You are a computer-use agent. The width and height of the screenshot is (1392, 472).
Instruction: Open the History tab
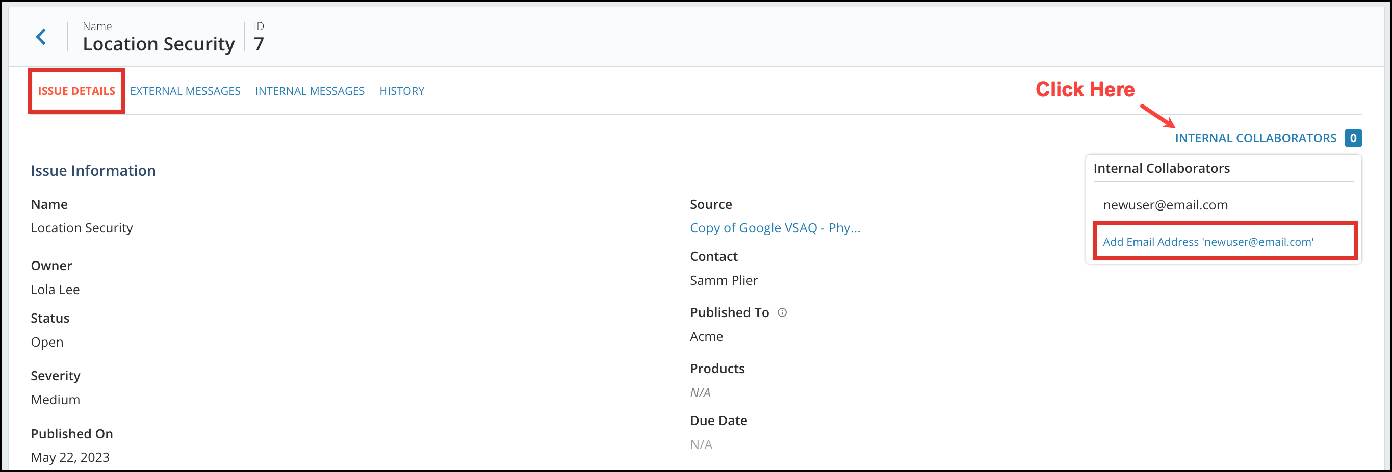tap(401, 91)
